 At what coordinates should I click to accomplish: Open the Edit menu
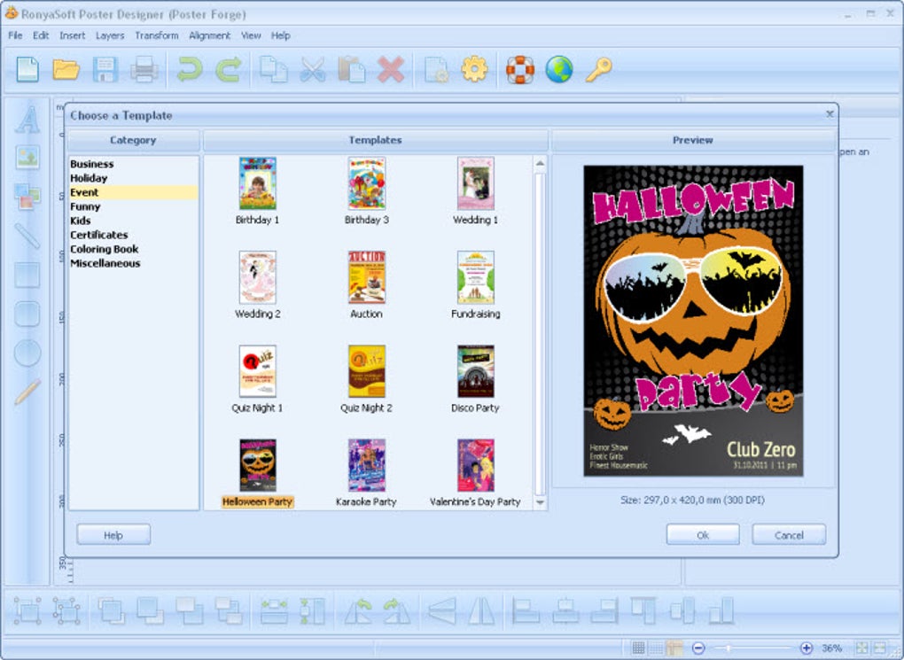41,35
